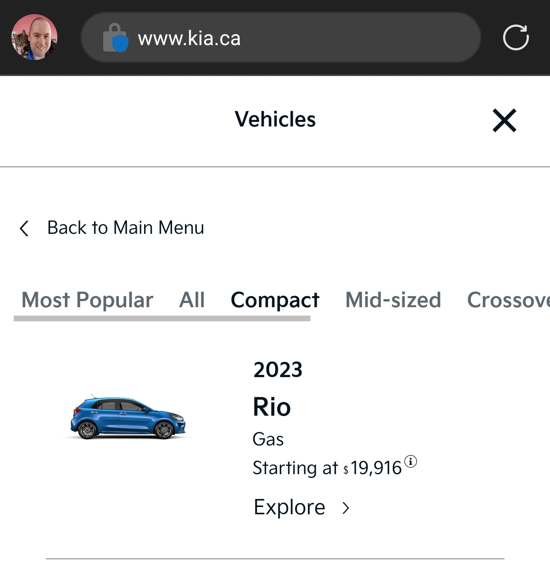Switch to the Mid-sized tab

click(393, 300)
